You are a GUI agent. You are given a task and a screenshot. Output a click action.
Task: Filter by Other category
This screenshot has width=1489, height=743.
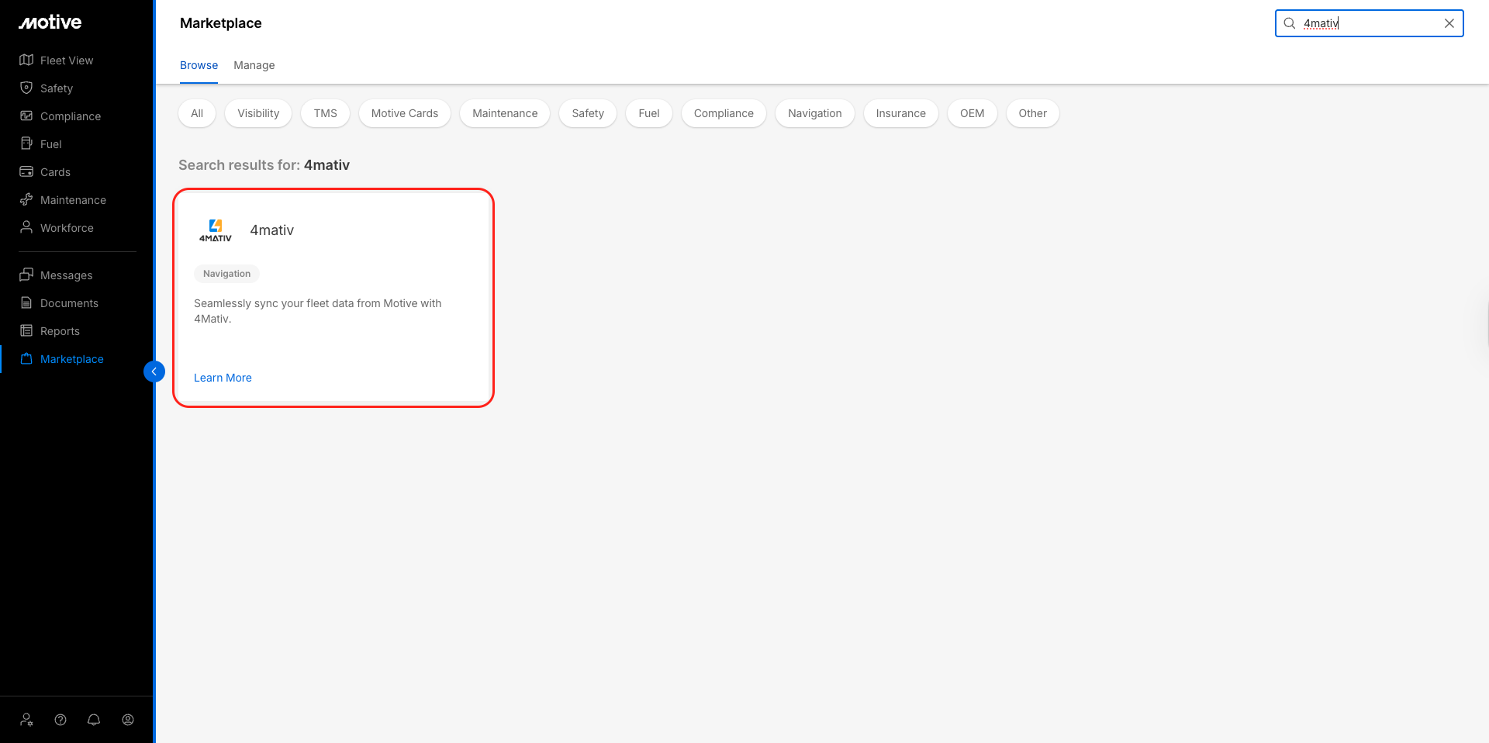[x=1033, y=113]
